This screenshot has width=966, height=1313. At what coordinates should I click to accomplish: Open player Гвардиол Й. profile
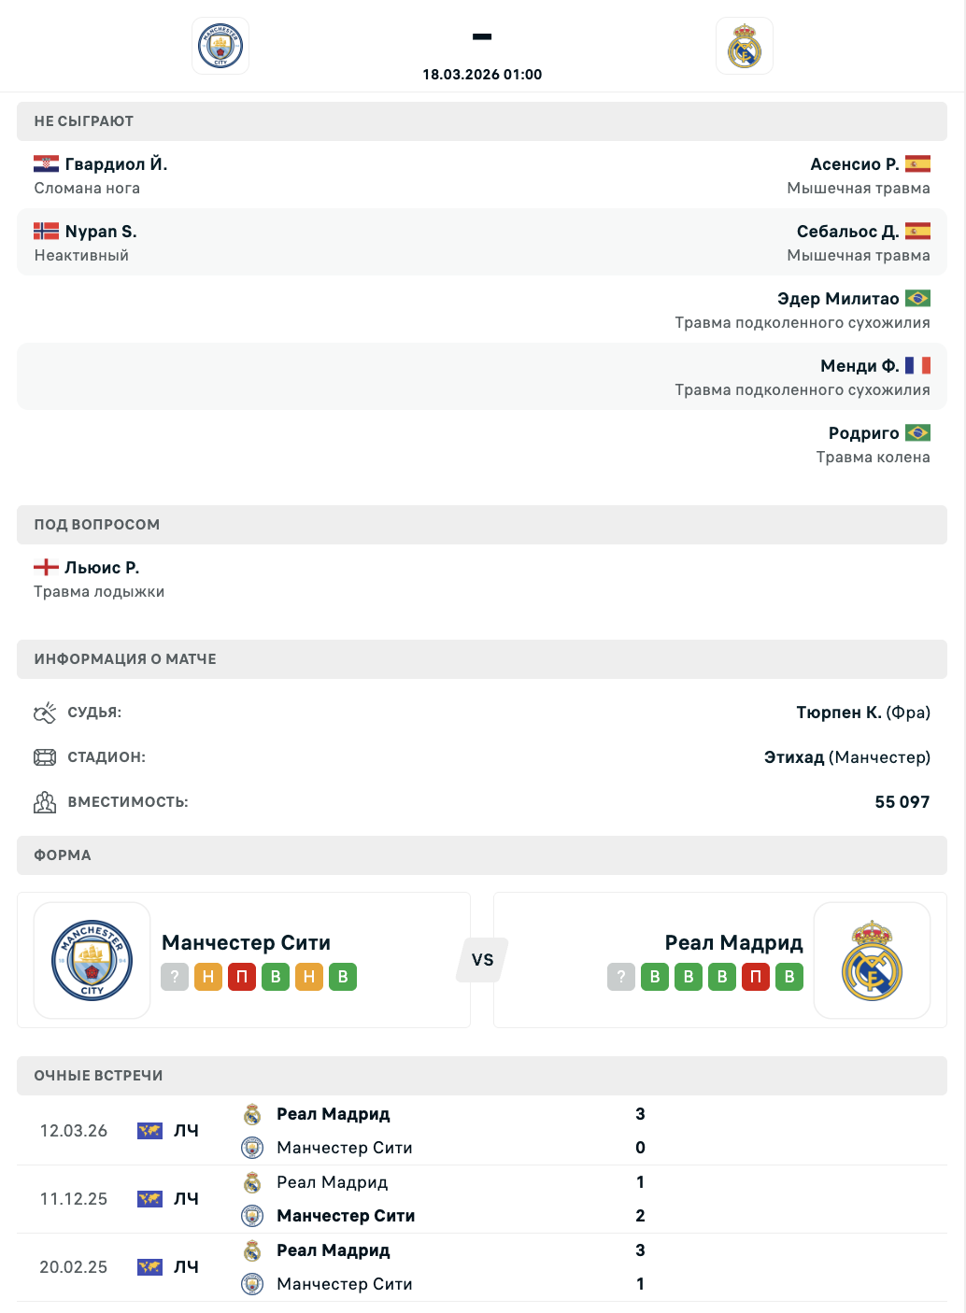point(116,164)
